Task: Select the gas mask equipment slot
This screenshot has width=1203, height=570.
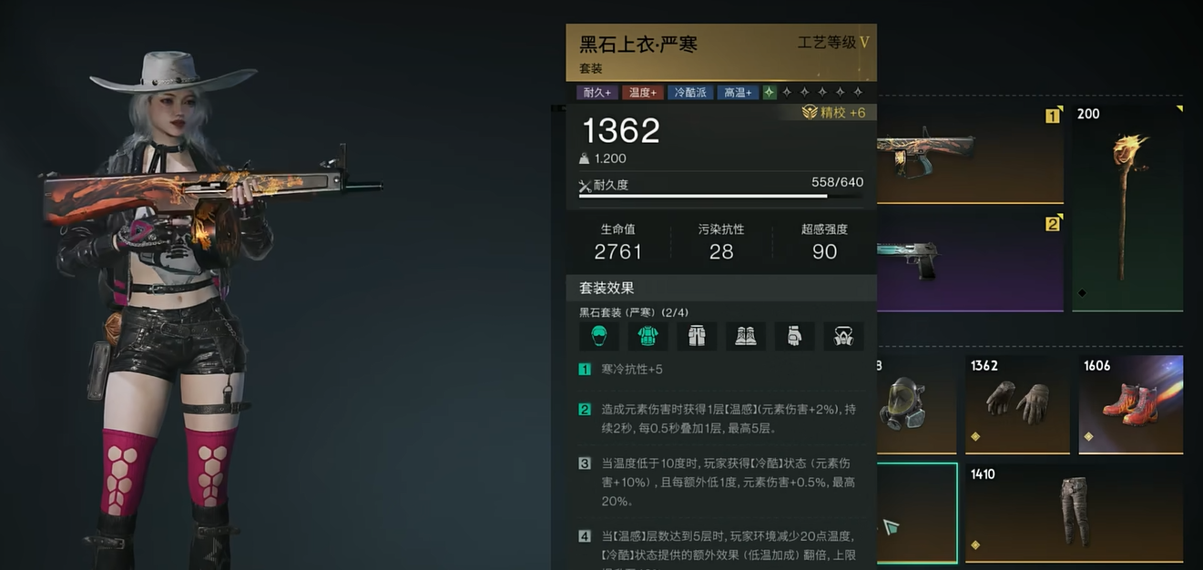Action: tap(917, 405)
